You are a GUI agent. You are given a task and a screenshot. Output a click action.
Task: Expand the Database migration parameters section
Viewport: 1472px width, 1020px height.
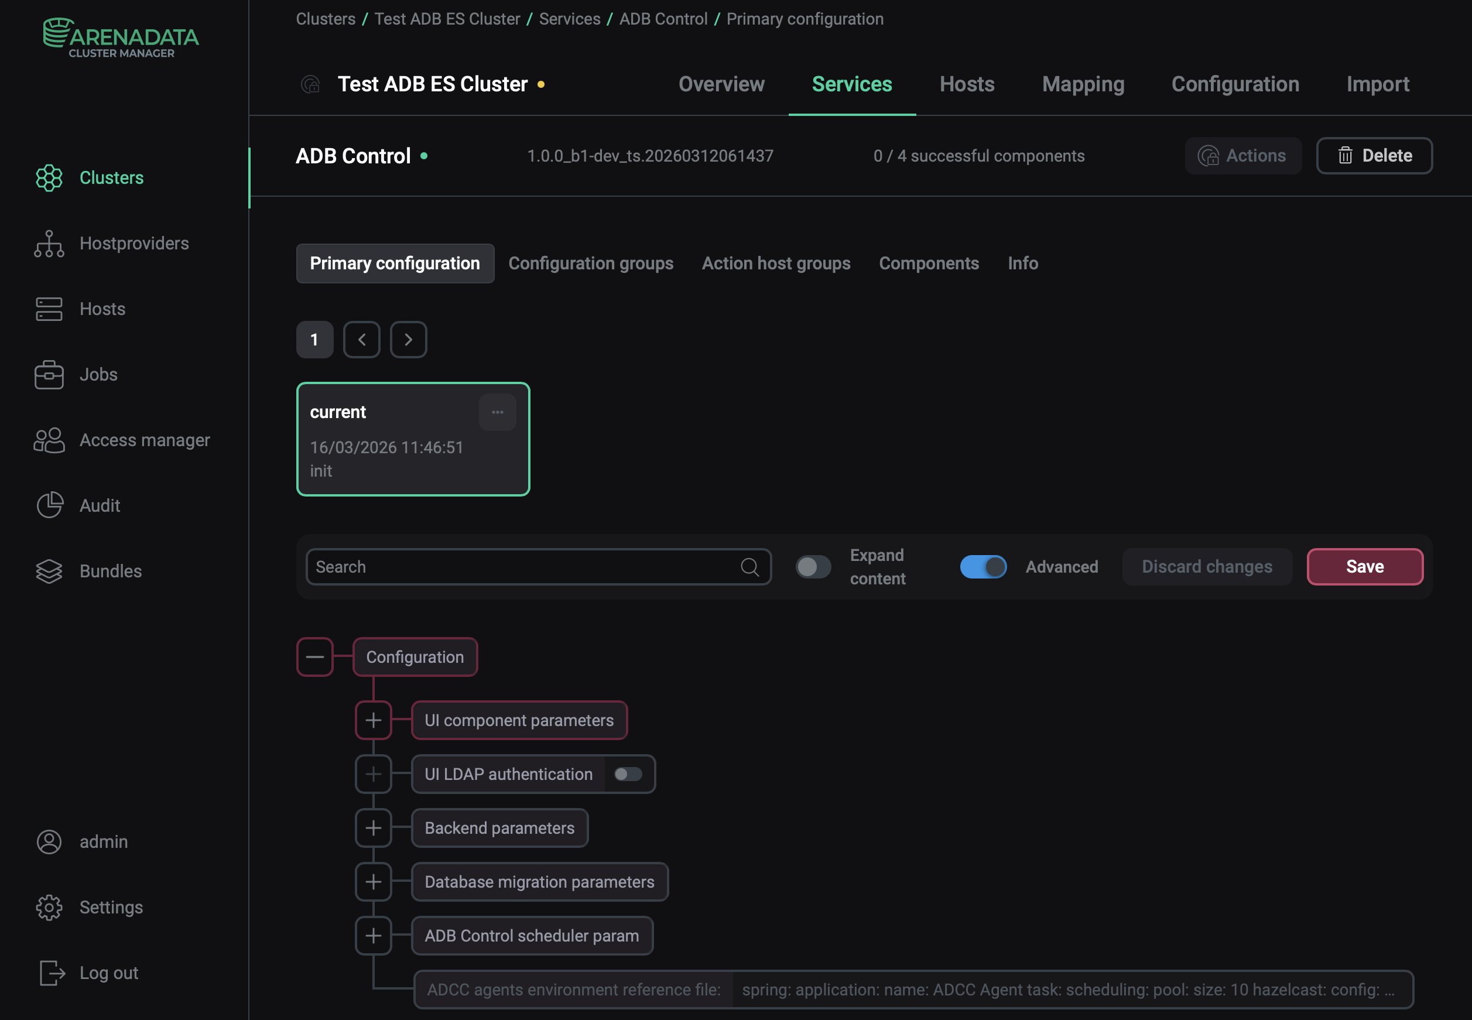373,881
